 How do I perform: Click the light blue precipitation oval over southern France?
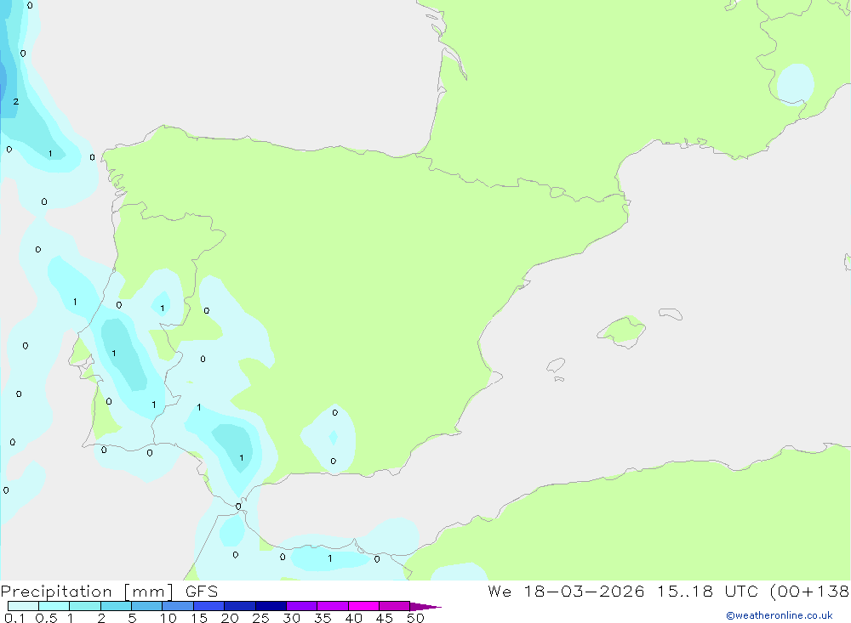coord(796,83)
